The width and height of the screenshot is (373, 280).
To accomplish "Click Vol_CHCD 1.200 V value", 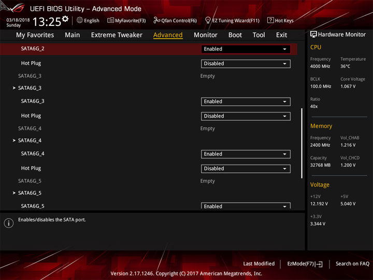I will 348,165.
